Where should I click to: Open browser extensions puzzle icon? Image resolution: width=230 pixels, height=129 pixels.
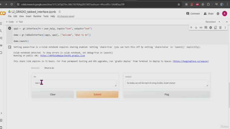click(x=208, y=4)
